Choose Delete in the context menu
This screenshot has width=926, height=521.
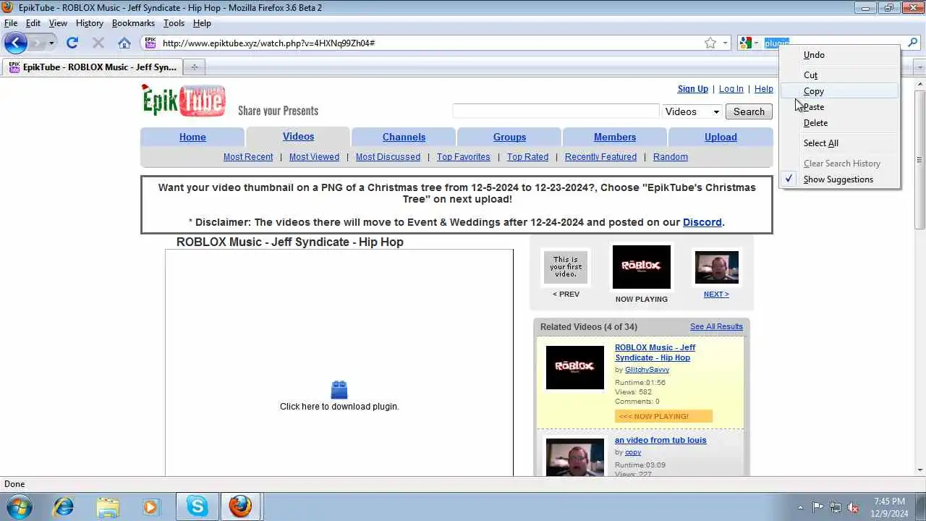click(x=839, y=123)
